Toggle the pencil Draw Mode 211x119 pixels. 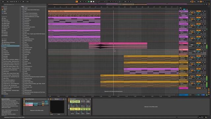click(191, 1)
